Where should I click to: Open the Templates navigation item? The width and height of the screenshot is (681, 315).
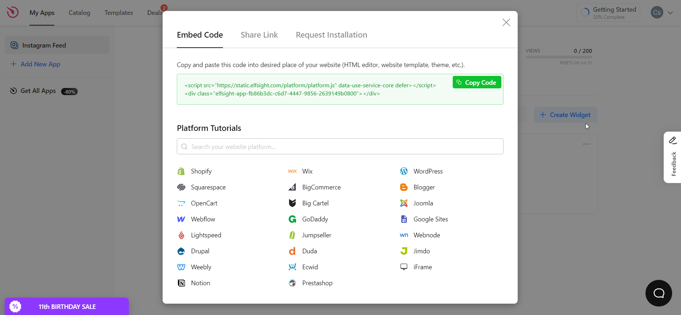(x=119, y=13)
